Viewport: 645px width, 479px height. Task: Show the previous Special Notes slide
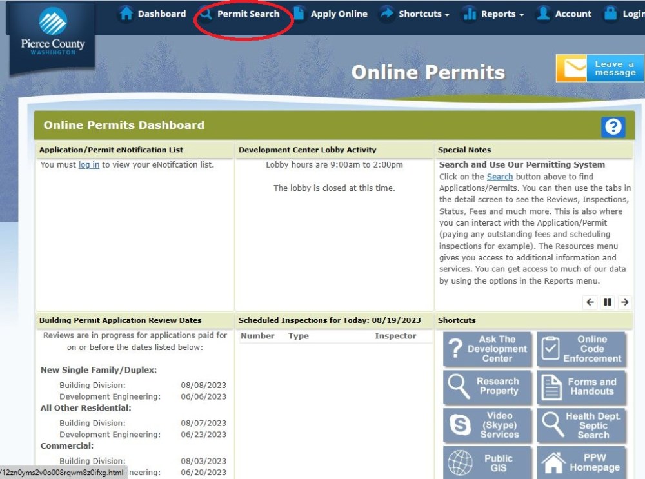590,302
